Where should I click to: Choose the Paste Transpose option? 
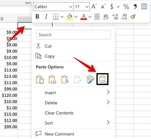78,79
